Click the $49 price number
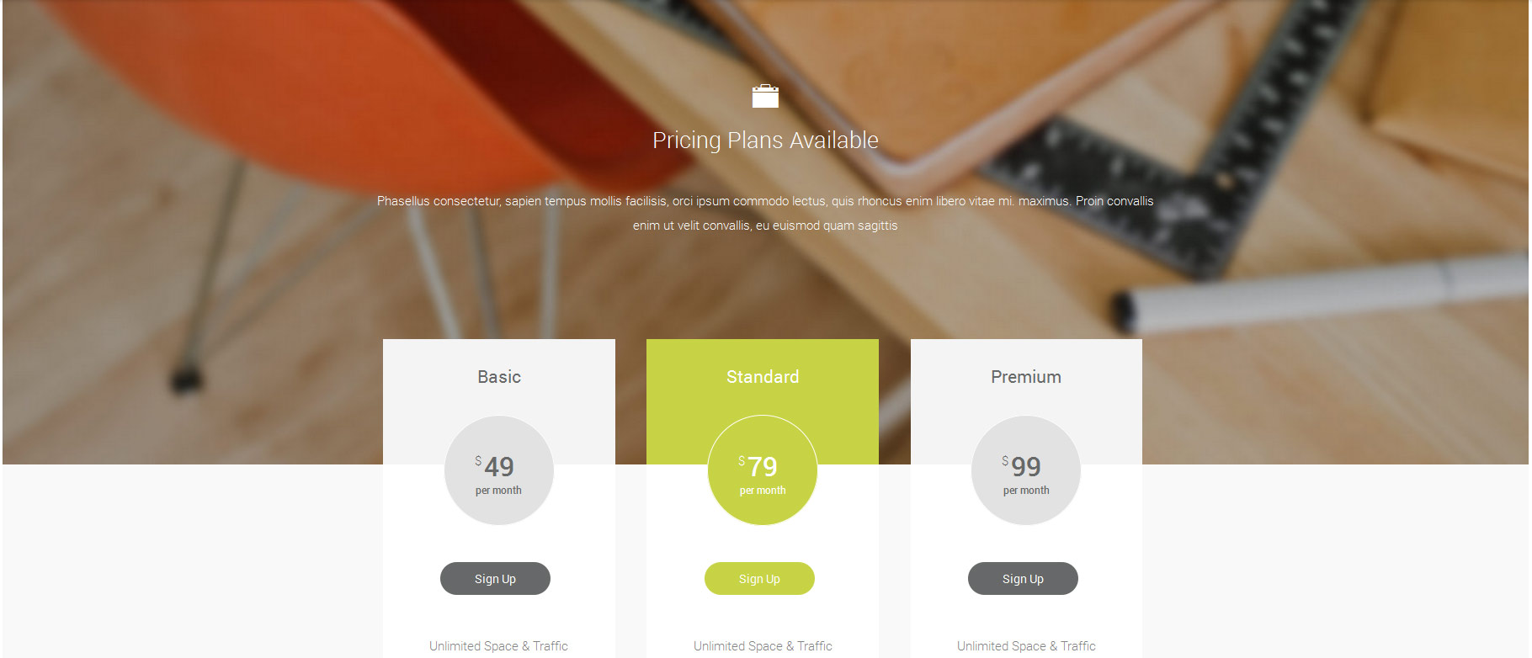 (498, 466)
